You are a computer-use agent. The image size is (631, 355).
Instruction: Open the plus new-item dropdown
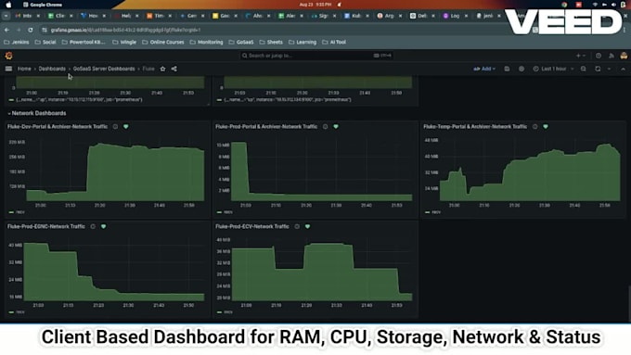point(580,56)
